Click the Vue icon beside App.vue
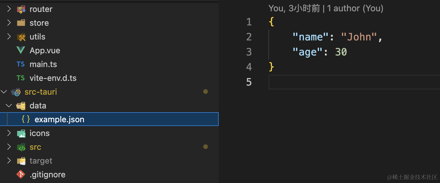Image resolution: width=440 pixels, height=183 pixels. (21, 50)
